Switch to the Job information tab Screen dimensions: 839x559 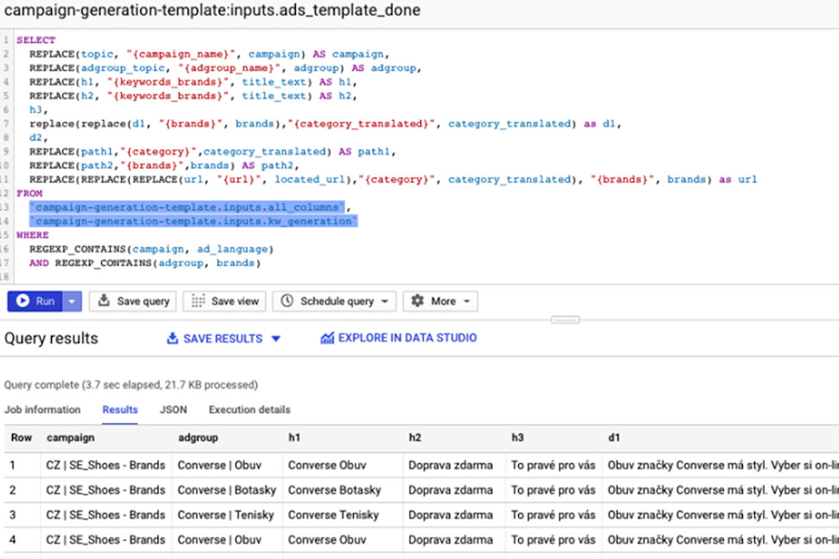[x=42, y=410]
